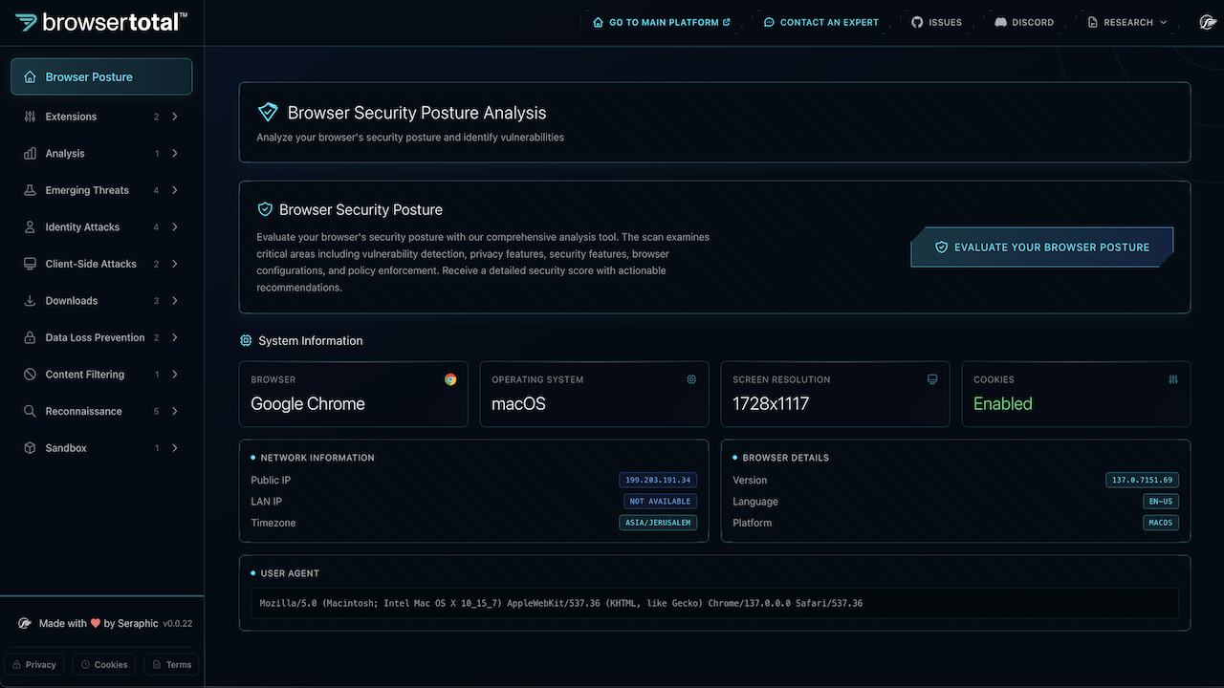The height and width of the screenshot is (688, 1224).
Task: Expand the Emerging Threats chevron
Action: point(175,190)
